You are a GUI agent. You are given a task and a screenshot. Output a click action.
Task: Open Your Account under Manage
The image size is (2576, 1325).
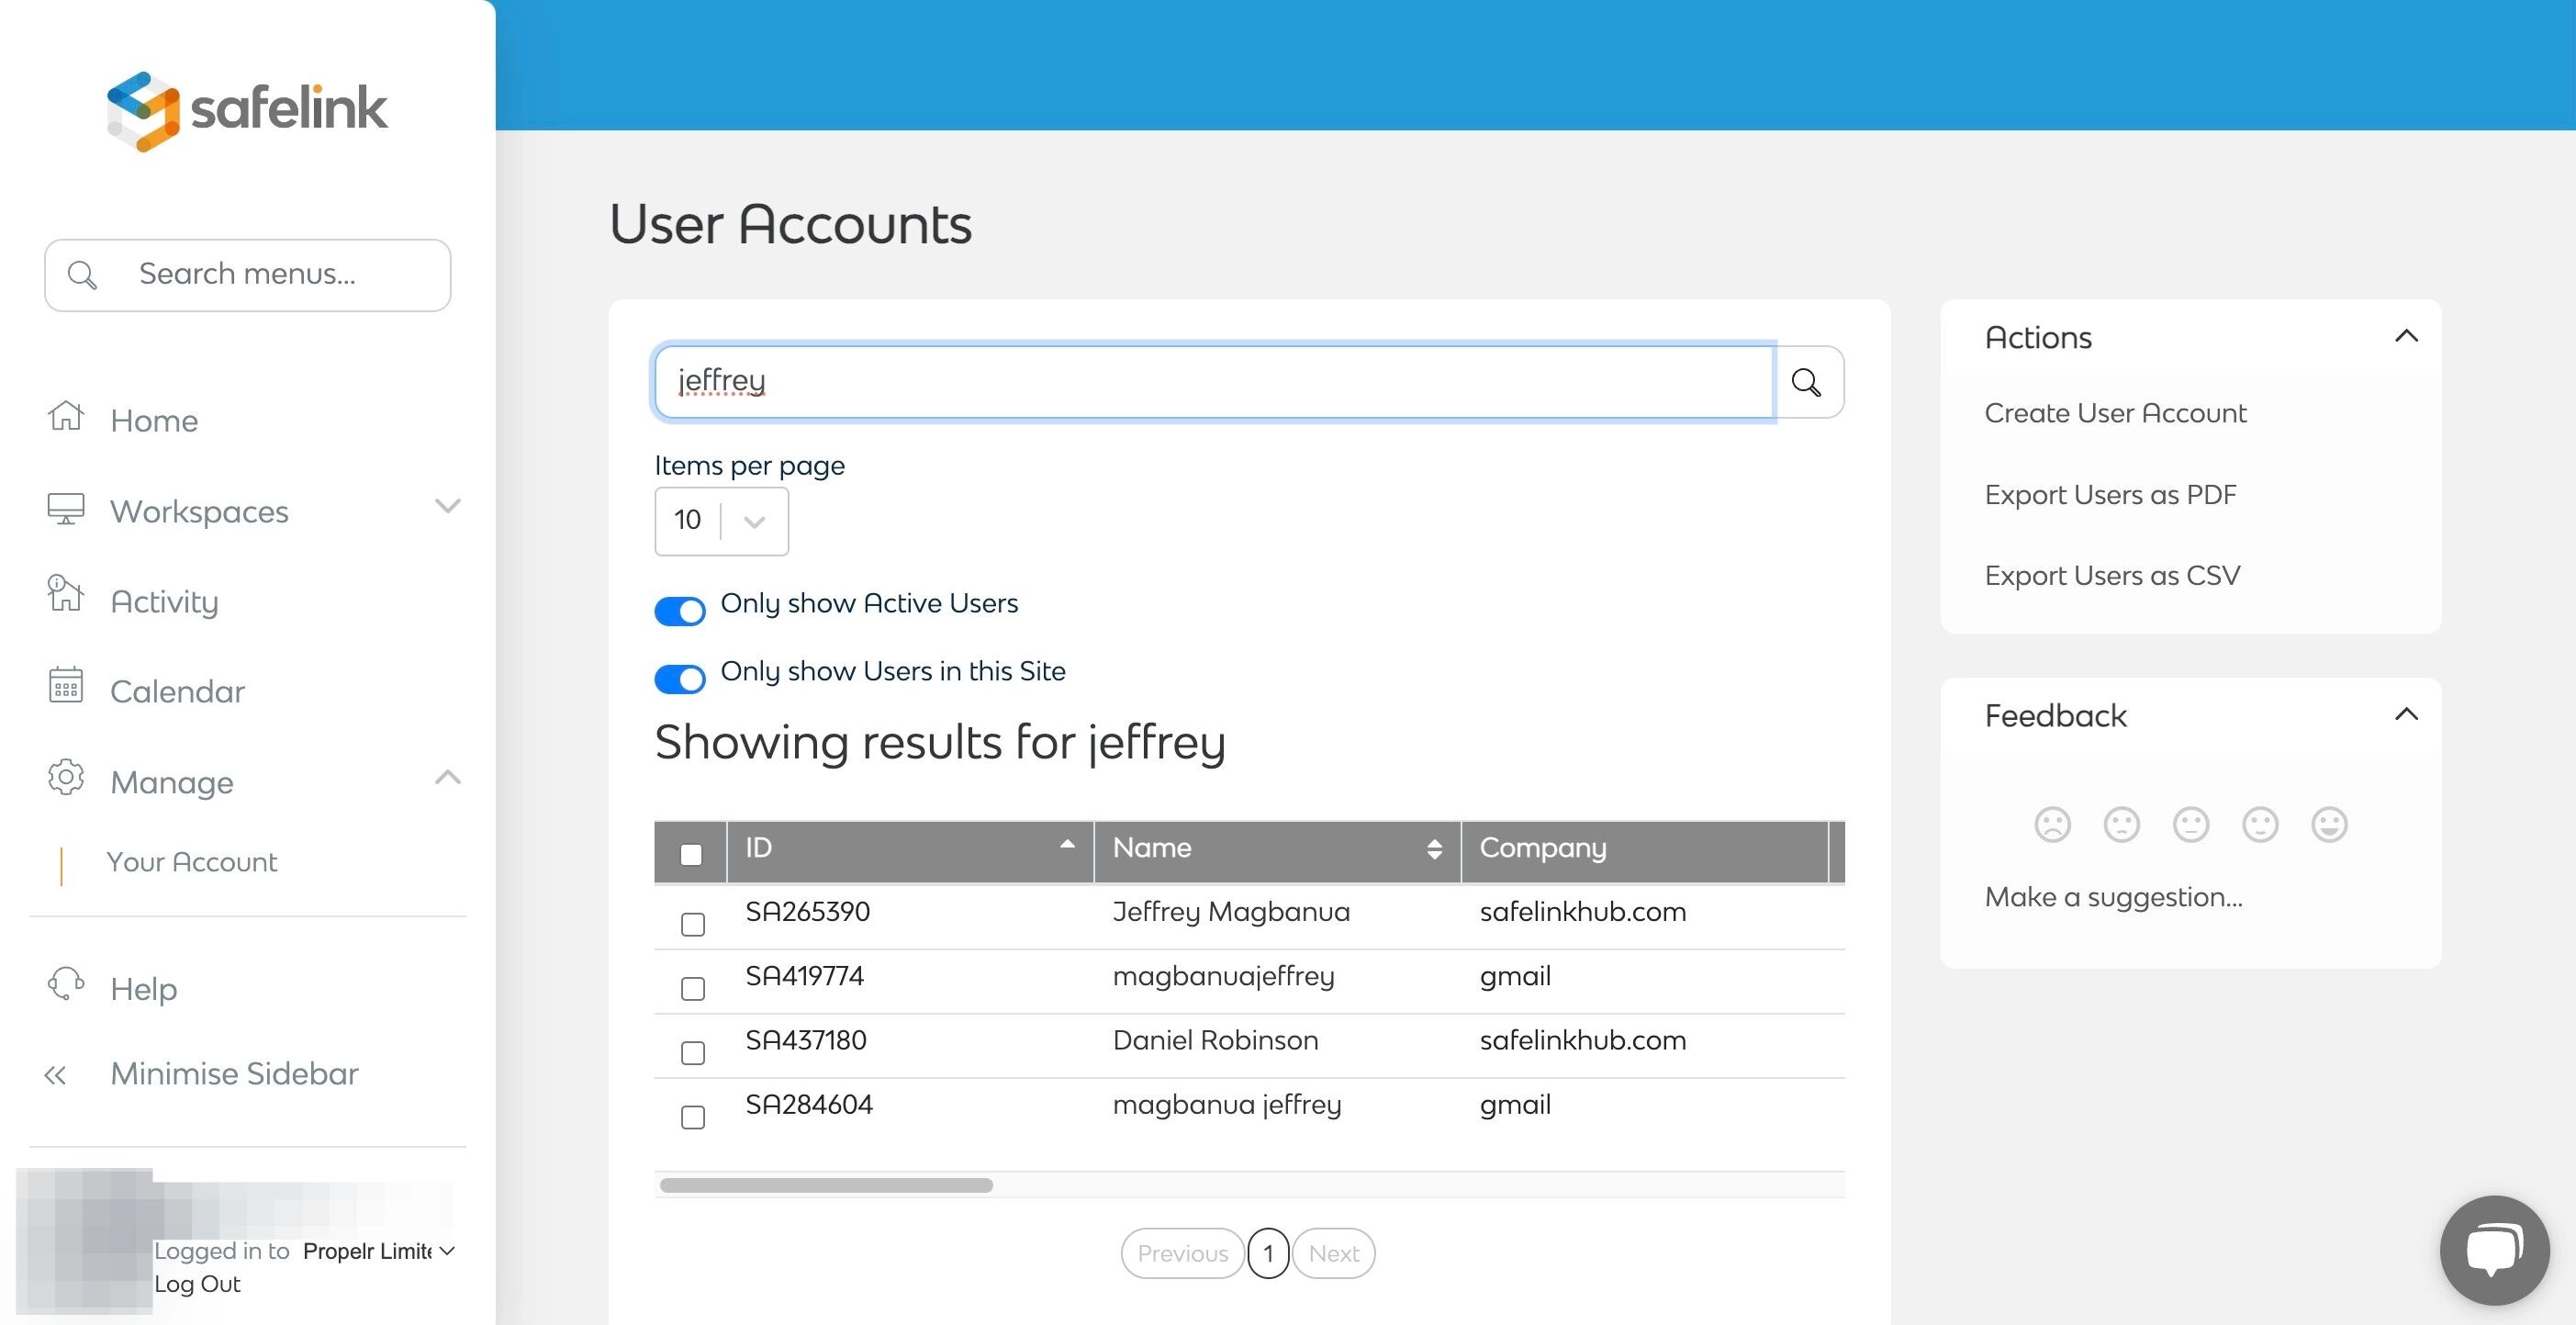click(192, 862)
